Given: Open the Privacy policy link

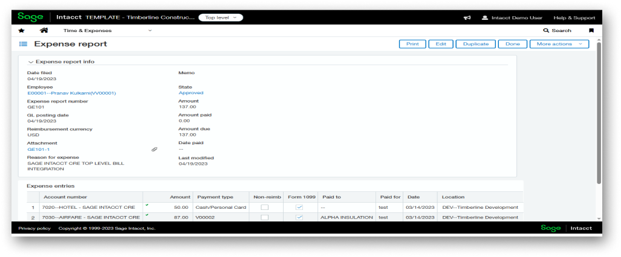Looking at the screenshot, I should pos(34,228).
